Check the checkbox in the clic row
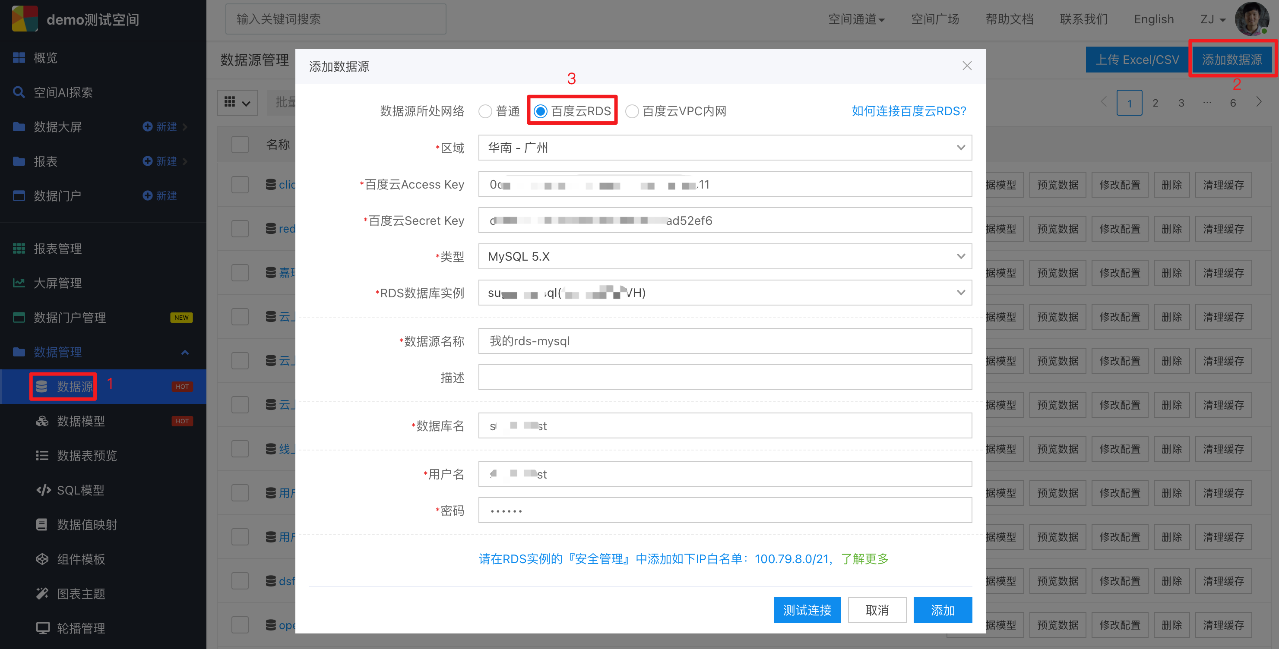 coord(241,185)
